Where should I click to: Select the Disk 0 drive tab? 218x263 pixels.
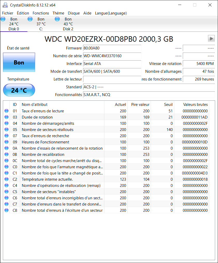[14, 24]
